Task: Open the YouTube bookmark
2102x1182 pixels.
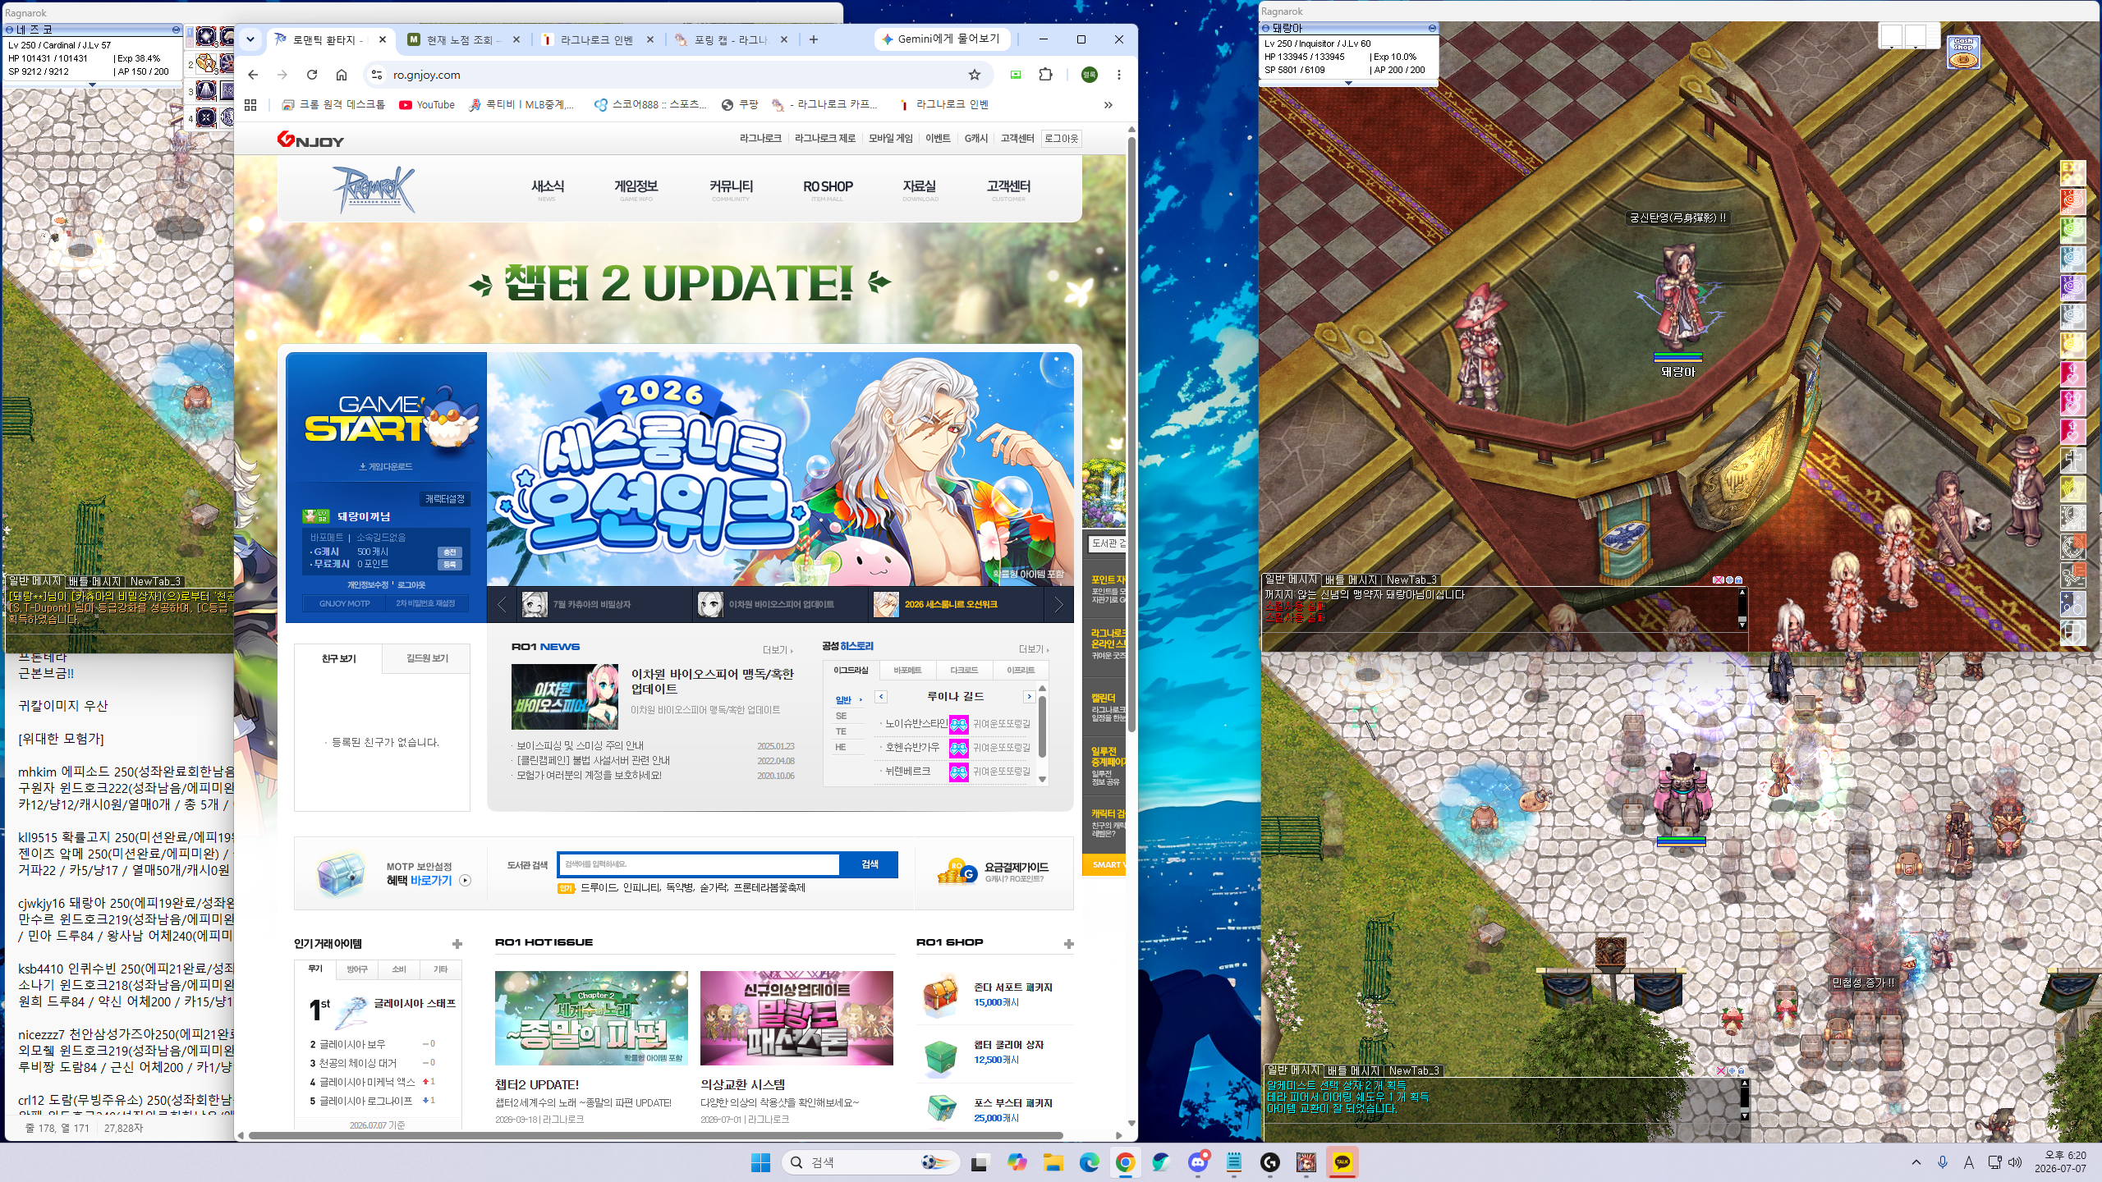Action: pos(427,105)
